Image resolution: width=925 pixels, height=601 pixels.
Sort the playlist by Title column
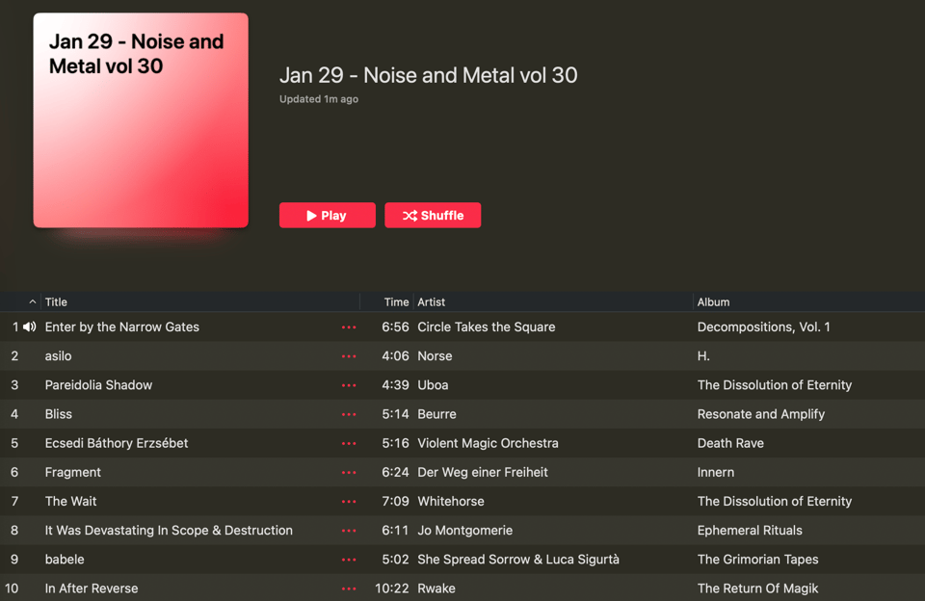click(x=56, y=302)
